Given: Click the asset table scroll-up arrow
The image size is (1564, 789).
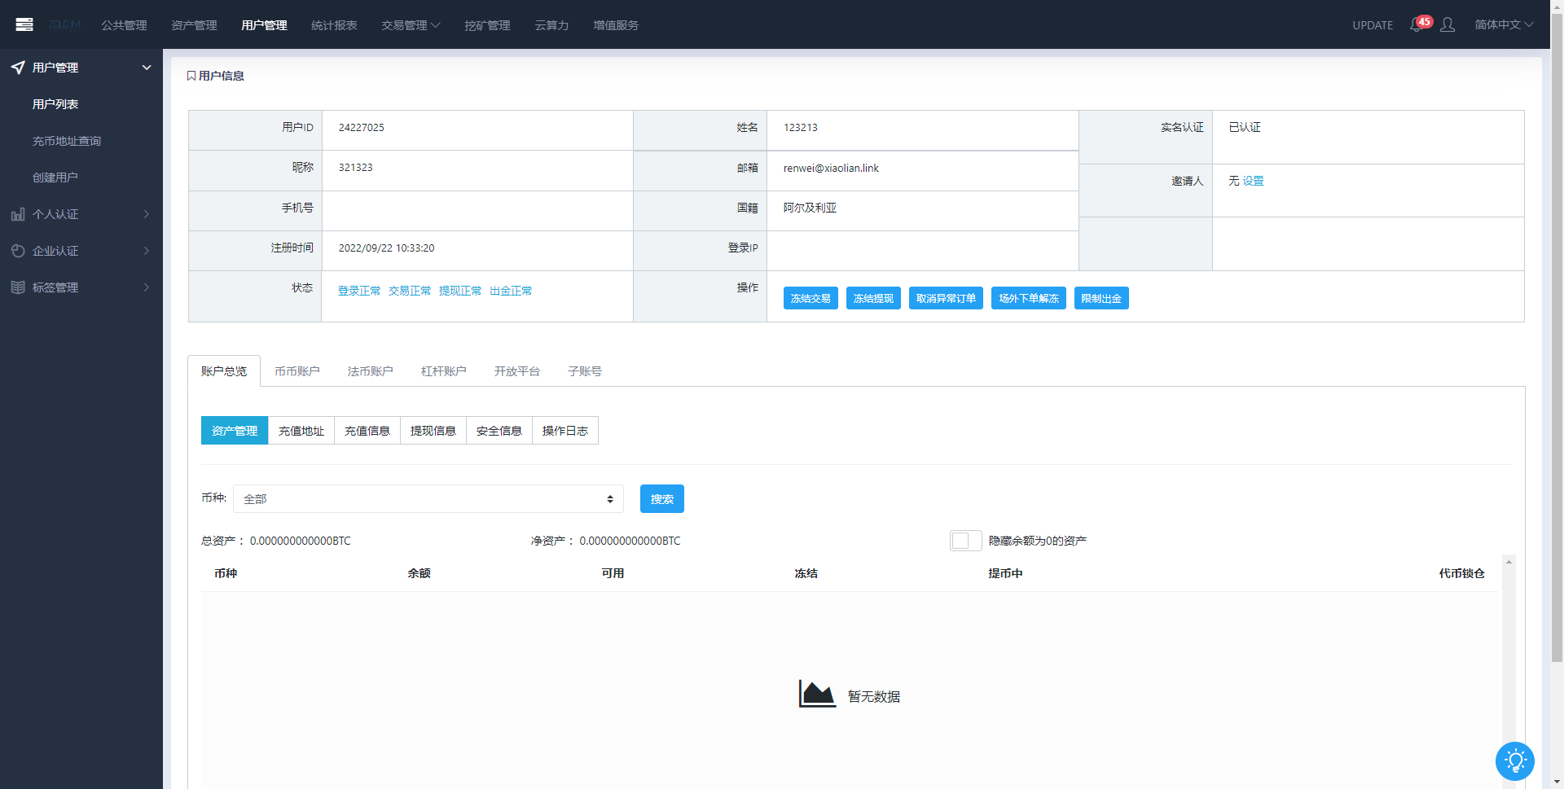Looking at the screenshot, I should click(1509, 562).
